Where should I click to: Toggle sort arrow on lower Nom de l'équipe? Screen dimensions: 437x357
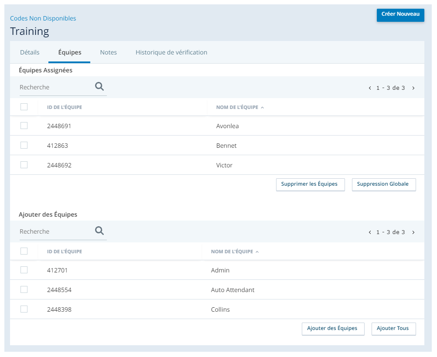[x=257, y=252]
